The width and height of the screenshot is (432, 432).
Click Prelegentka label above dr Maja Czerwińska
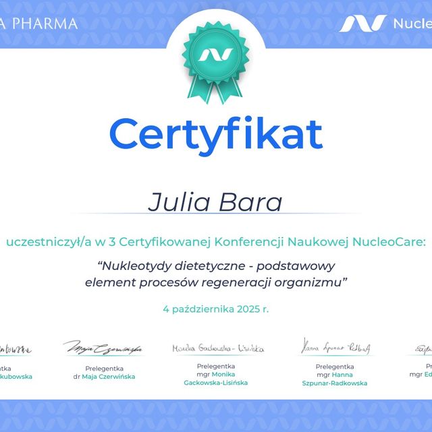pos(104,369)
